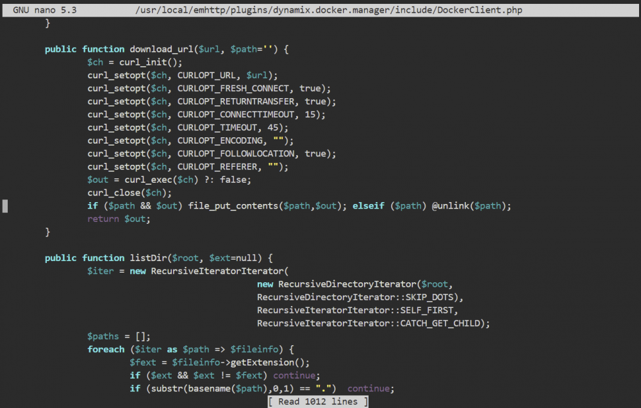This screenshot has width=641, height=408.
Task: Click 'CATCH_GET_CHILD' constant text
Action: point(440,324)
